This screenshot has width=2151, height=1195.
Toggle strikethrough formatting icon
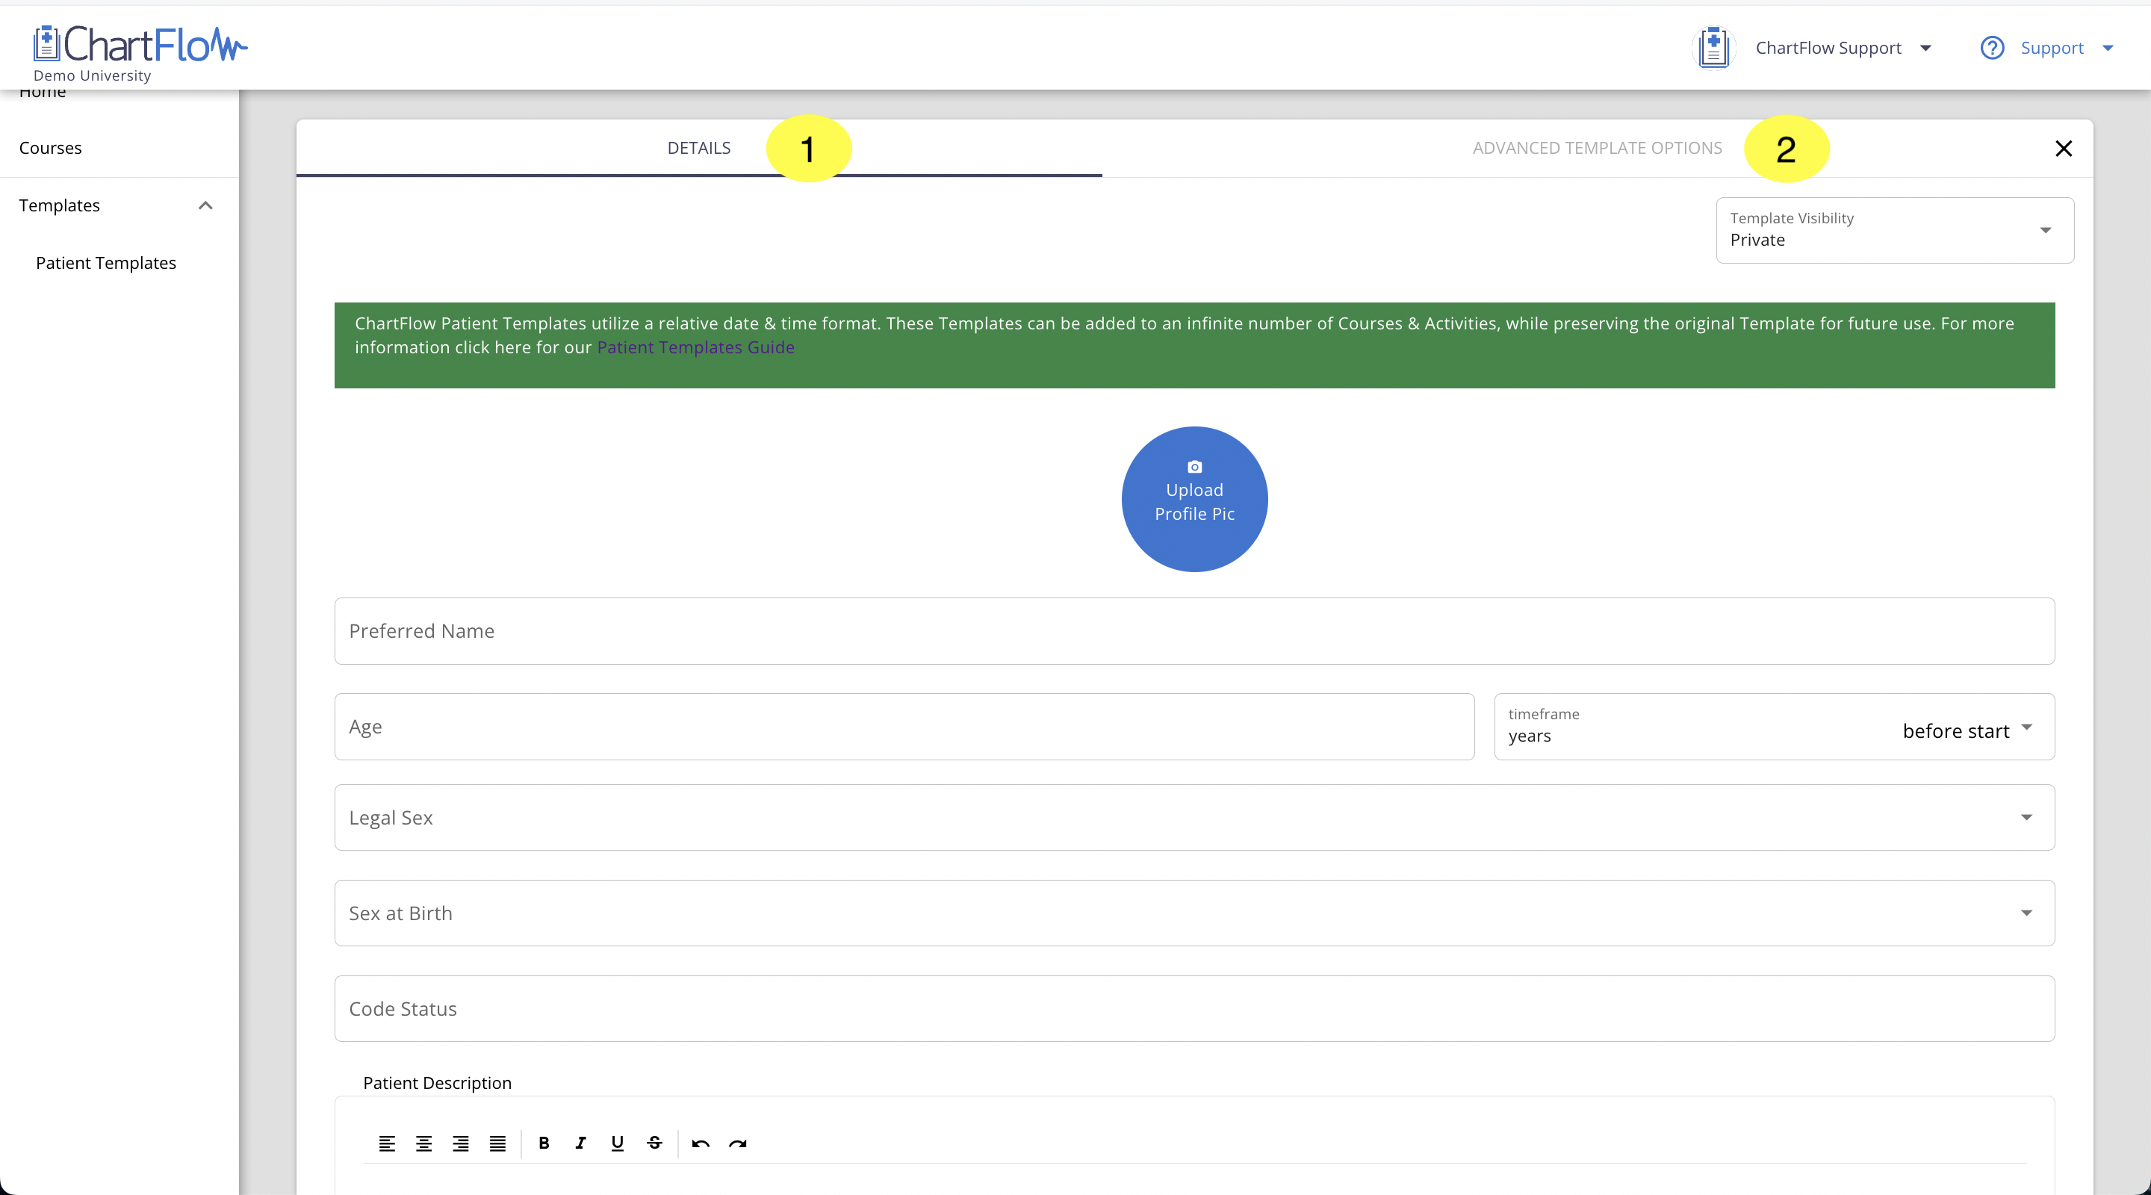coord(655,1143)
